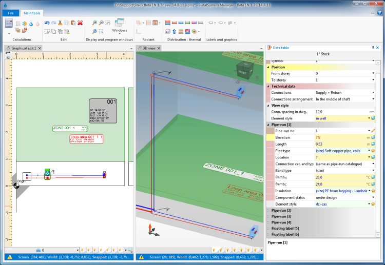Delete selection with red X icon
This screenshot has height=265, width=385.
[80, 23]
